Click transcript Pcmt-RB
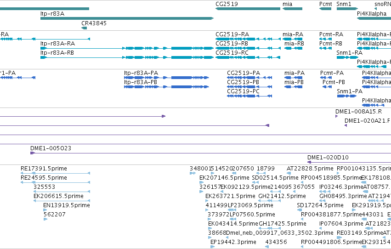Viewport: 391px width, 249px height. coord(325,48)
